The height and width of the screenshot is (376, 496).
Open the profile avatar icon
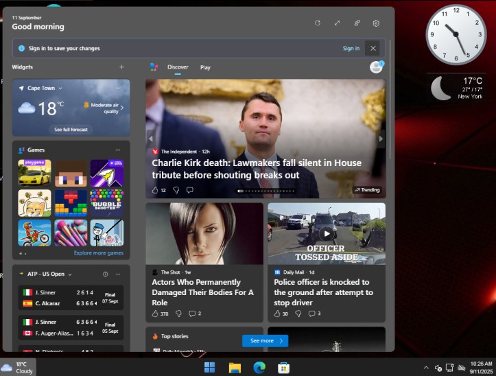tap(376, 67)
